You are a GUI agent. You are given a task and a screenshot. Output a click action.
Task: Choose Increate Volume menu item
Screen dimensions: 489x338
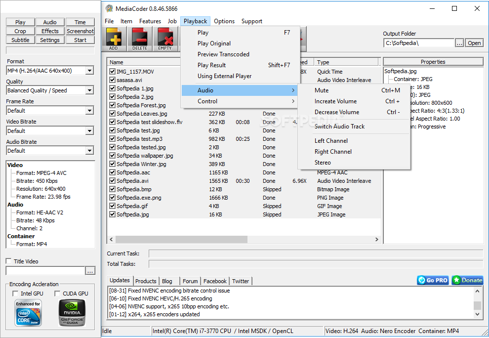[354, 101]
